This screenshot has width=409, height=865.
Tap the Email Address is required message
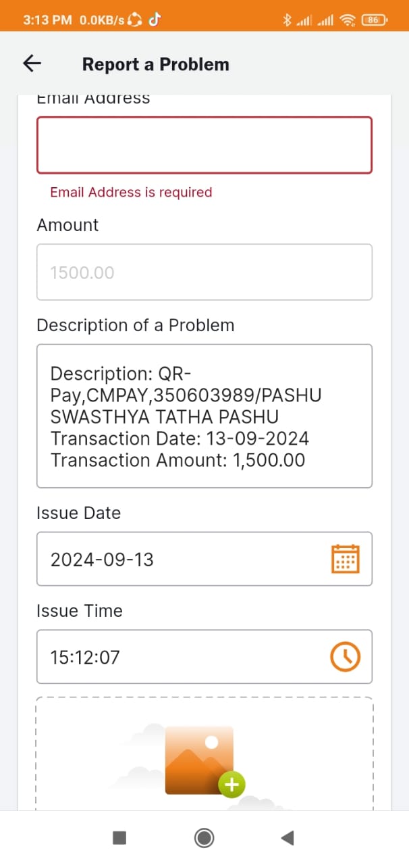tap(131, 192)
